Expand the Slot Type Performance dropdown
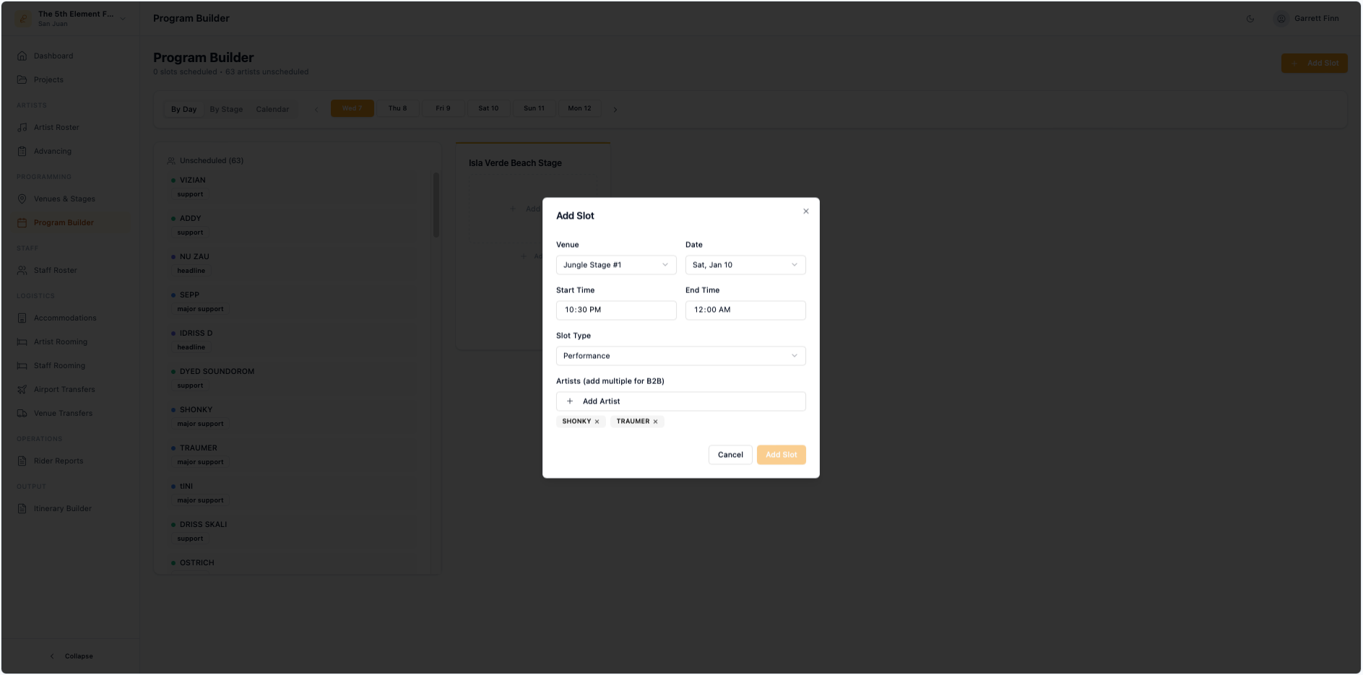This screenshot has width=1363, height=675. 680,356
